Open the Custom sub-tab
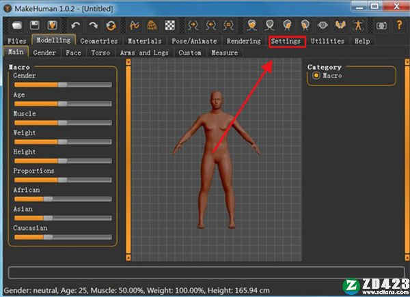Screen dimensions: 410x297 (190, 53)
